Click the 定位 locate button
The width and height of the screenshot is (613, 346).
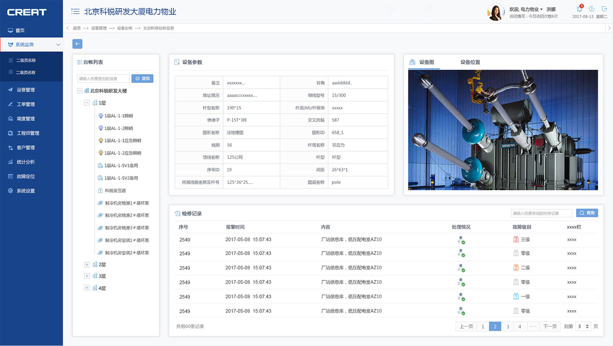143,78
